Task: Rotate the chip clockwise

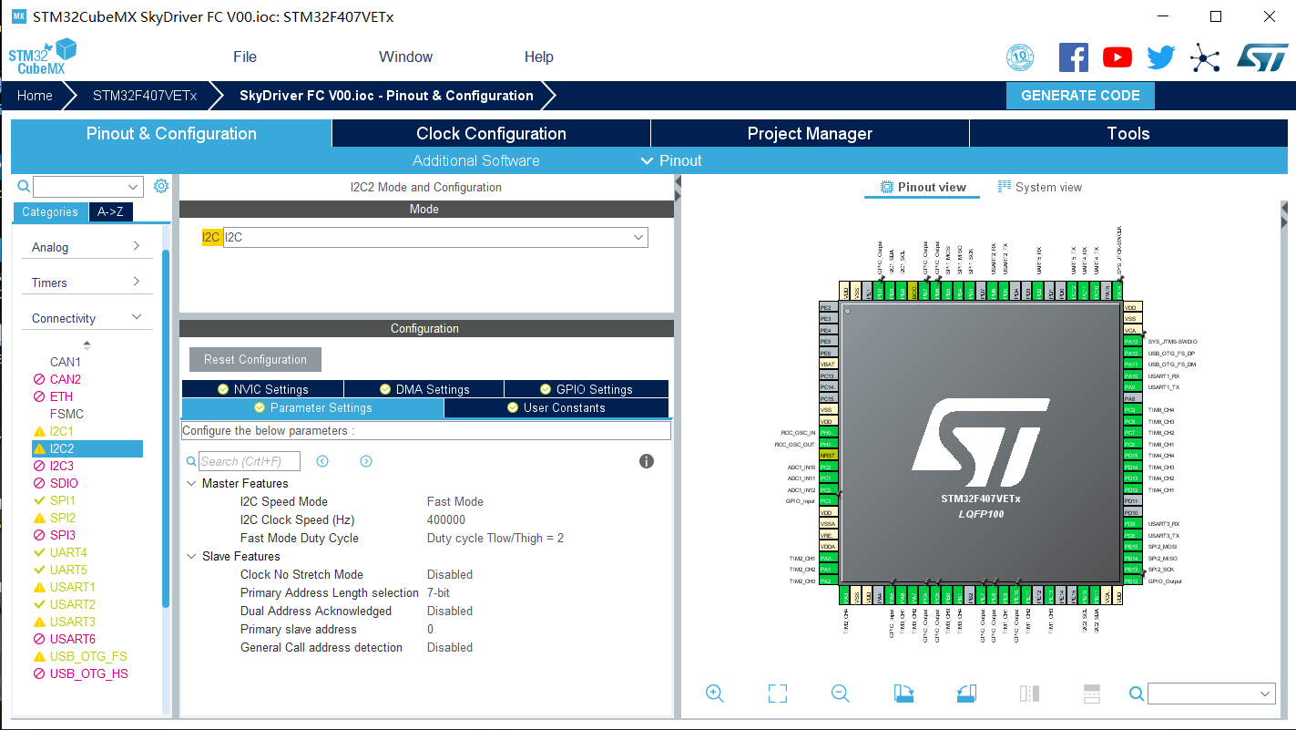Action: pyautogui.click(x=903, y=694)
